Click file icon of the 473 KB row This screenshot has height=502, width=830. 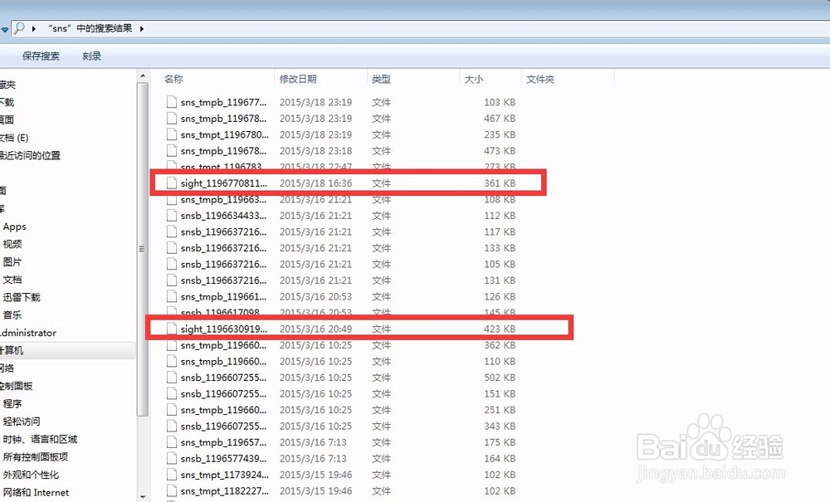pyautogui.click(x=172, y=151)
